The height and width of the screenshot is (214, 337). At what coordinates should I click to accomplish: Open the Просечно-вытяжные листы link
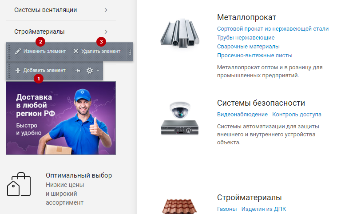click(255, 55)
